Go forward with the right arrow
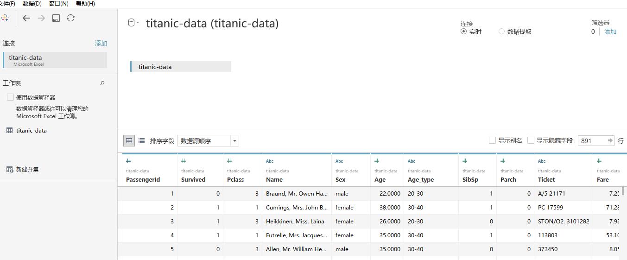The height and width of the screenshot is (260, 627). (41, 18)
